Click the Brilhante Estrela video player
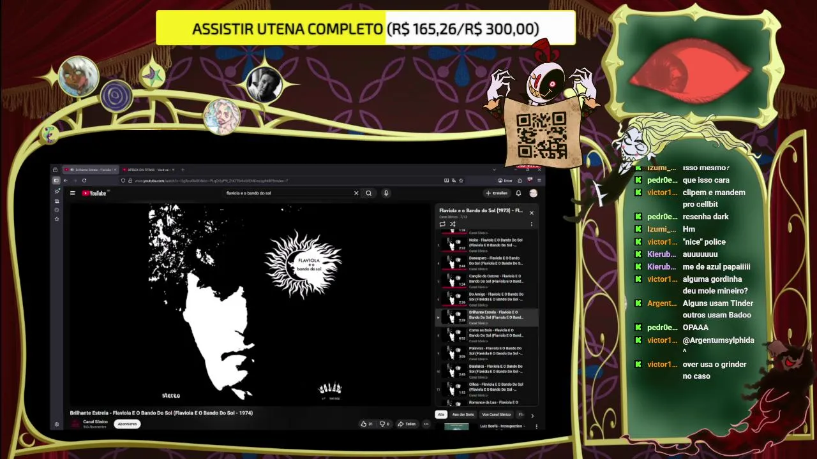817x459 pixels. point(250,304)
